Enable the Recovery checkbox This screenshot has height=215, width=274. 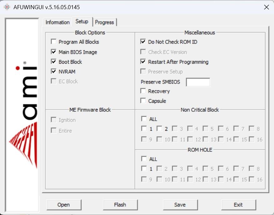(143, 91)
